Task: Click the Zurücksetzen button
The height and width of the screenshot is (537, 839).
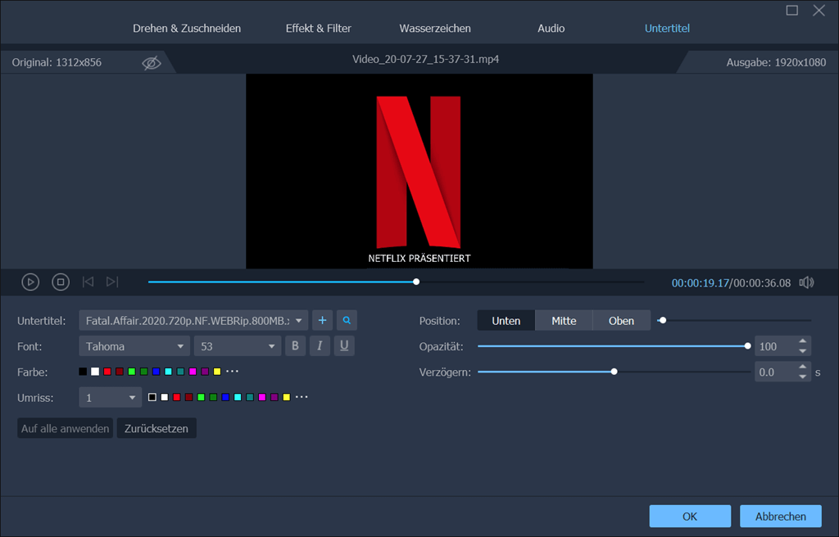Action: (156, 428)
